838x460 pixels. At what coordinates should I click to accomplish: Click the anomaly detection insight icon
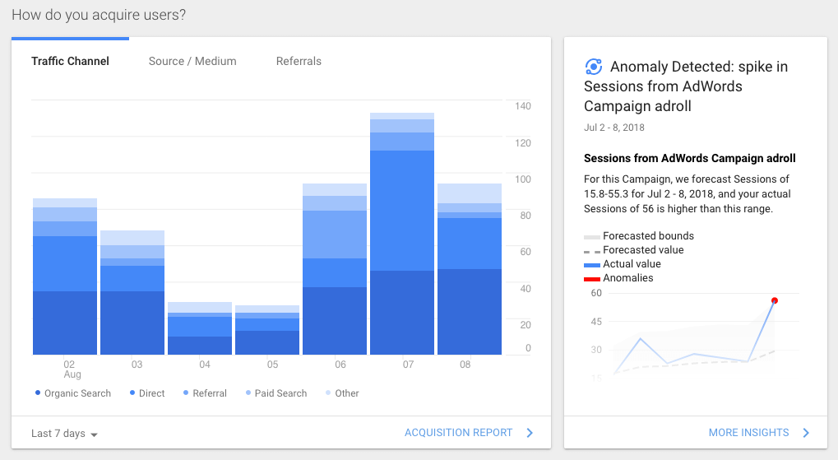tap(593, 67)
